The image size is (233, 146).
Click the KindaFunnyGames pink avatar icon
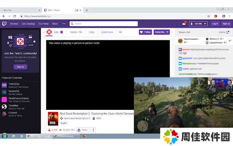point(4,100)
